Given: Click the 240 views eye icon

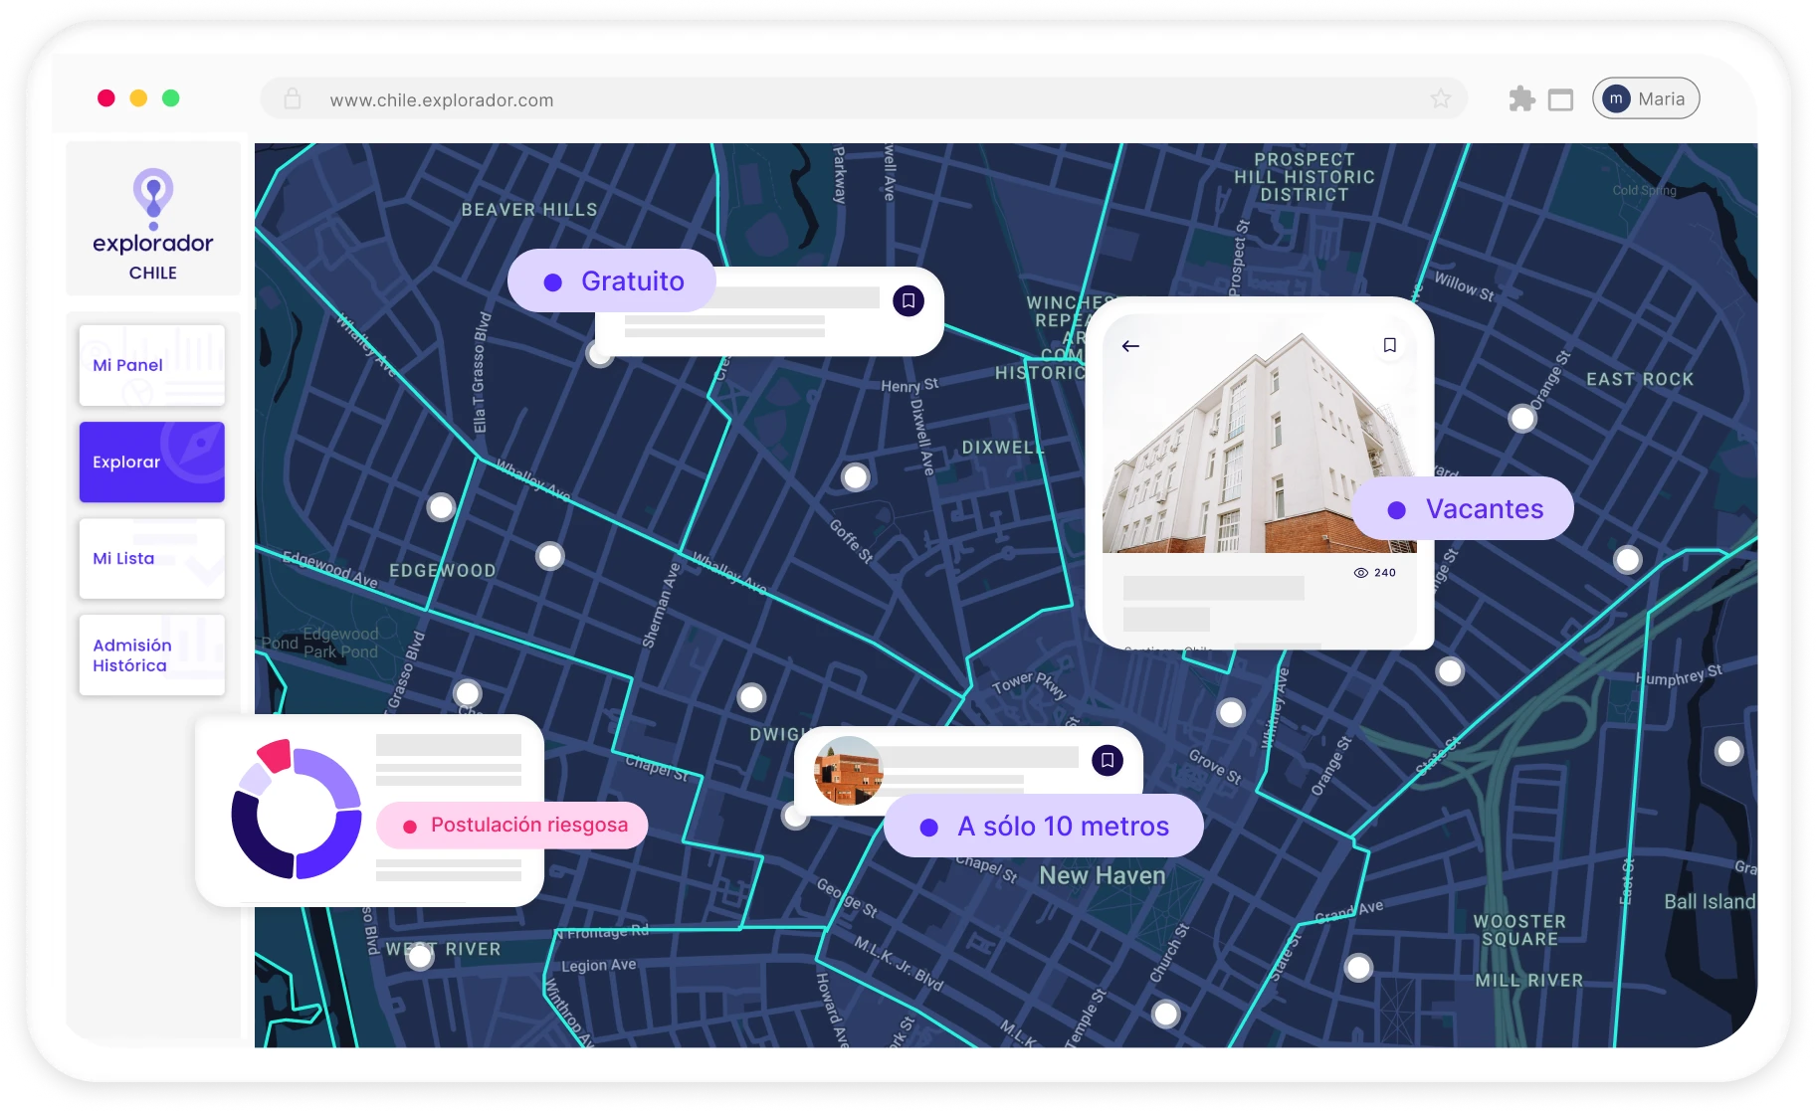Looking at the screenshot, I should click(1361, 573).
